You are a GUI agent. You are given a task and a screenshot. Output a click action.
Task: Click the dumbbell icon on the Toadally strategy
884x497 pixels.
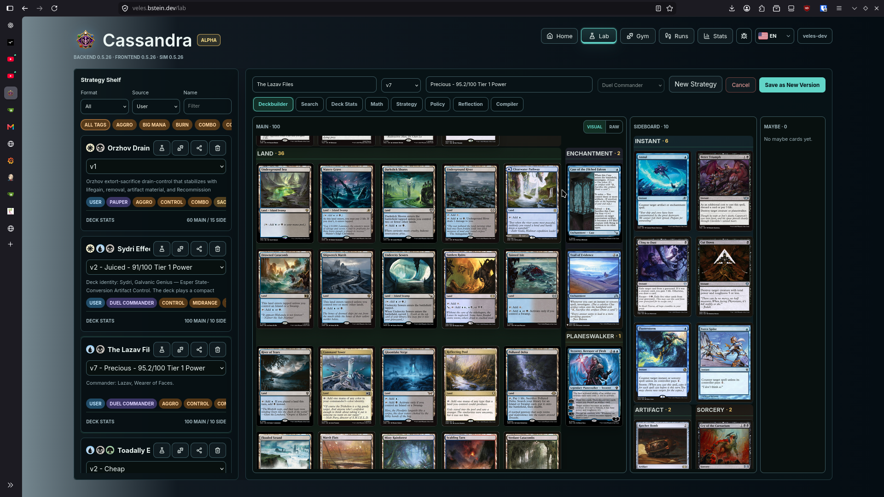[180, 451]
